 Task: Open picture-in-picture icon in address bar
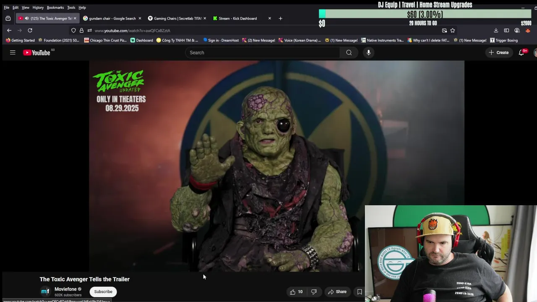(x=444, y=30)
